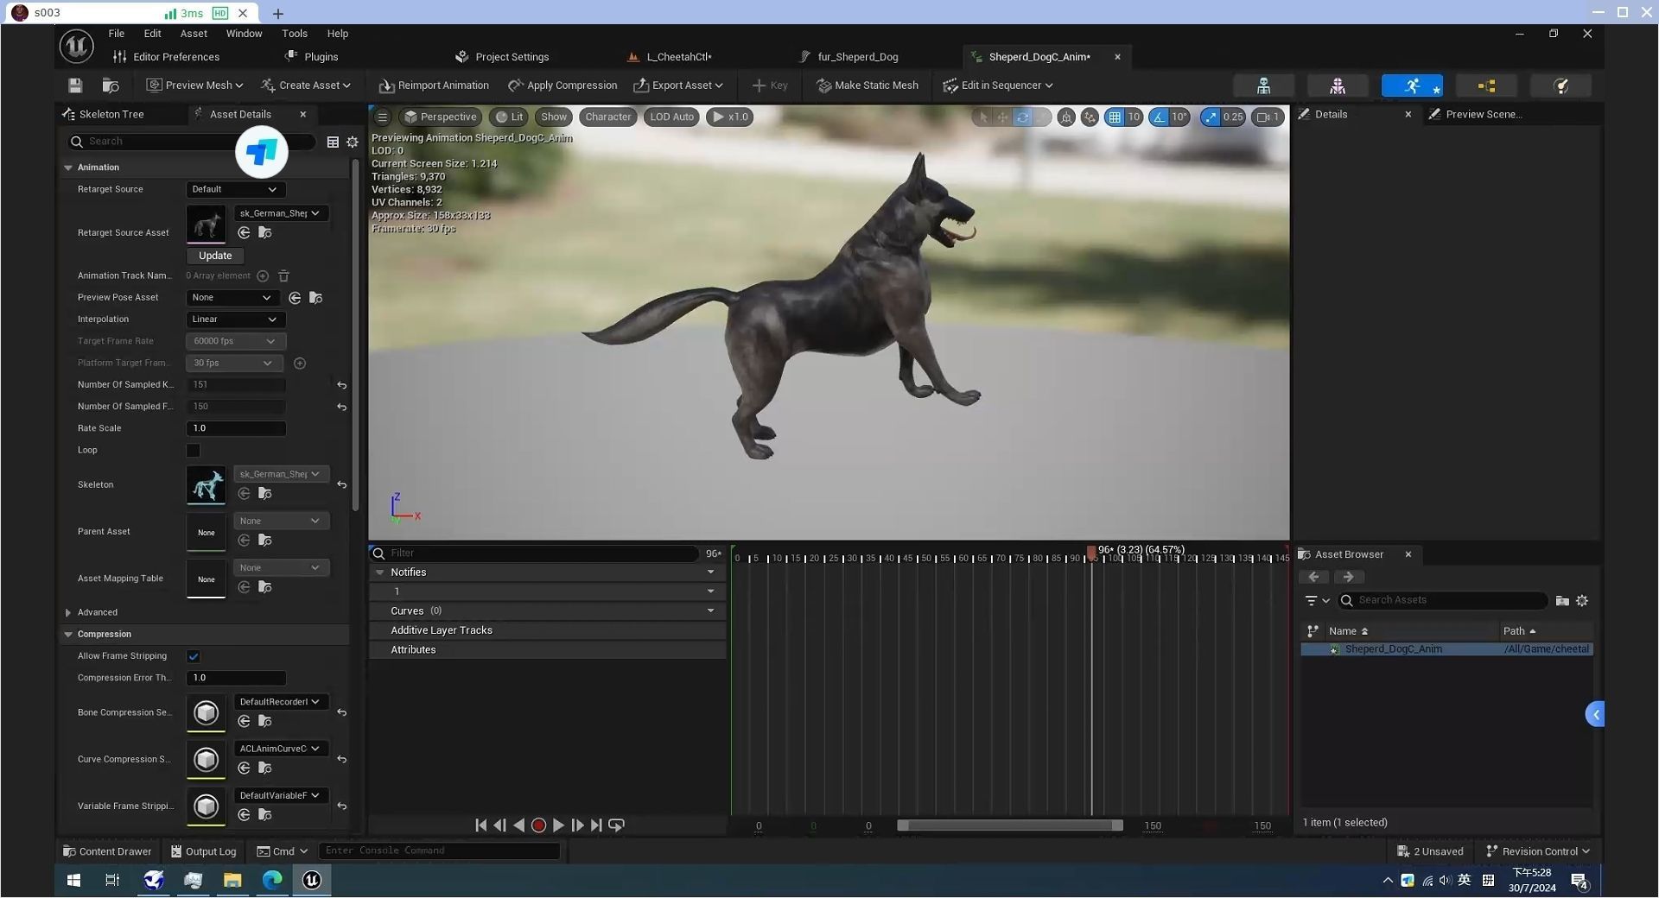Viewport: 1659px width, 898px height.
Task: Step to the next frame
Action: pos(577,825)
